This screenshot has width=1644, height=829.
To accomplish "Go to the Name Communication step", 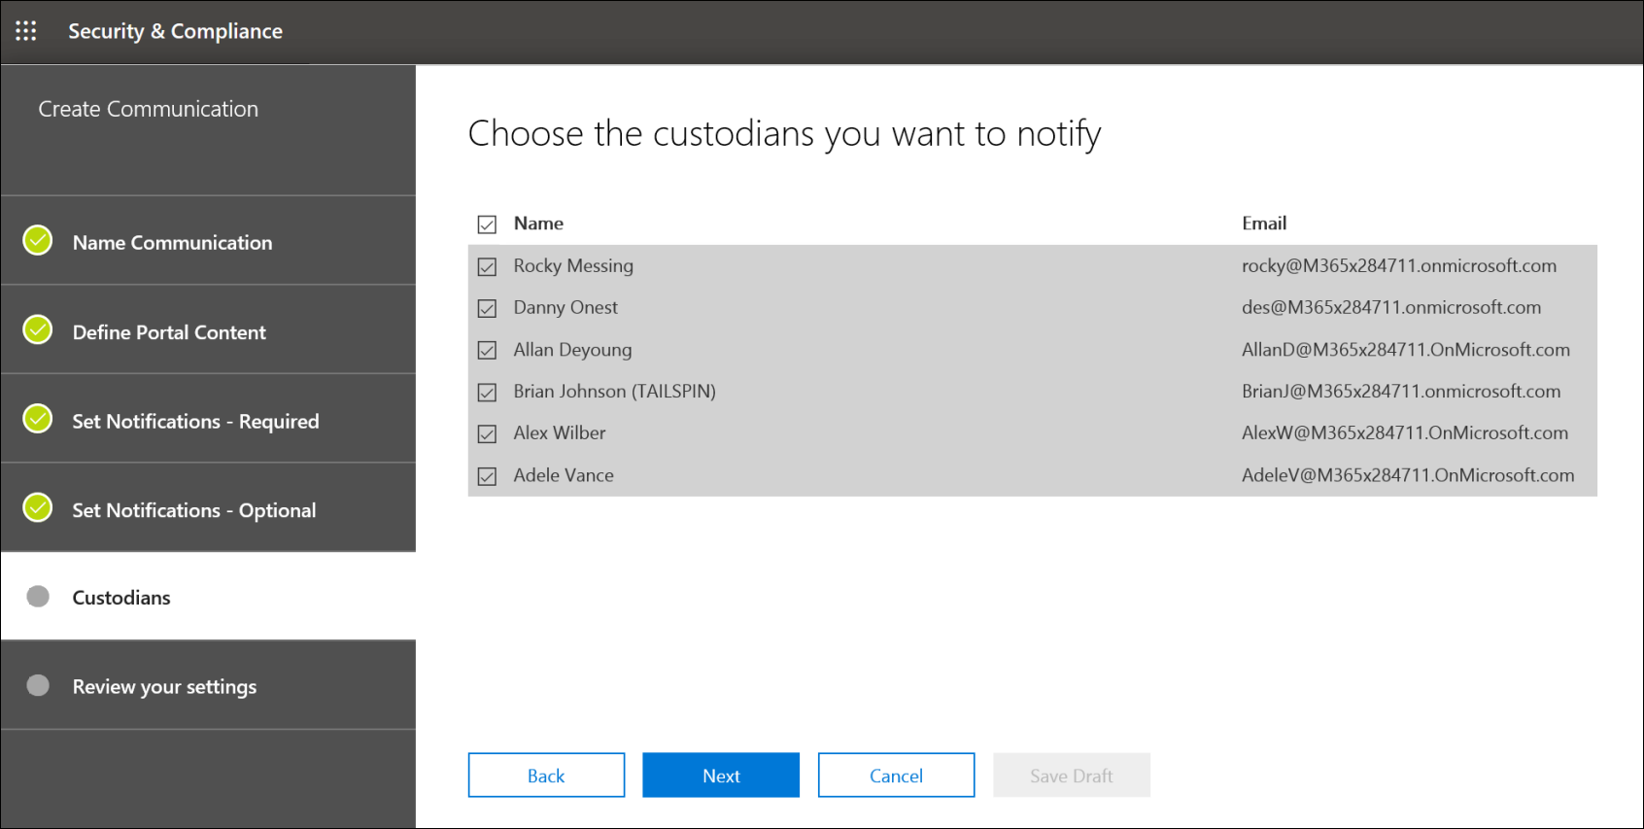I will coord(172,243).
